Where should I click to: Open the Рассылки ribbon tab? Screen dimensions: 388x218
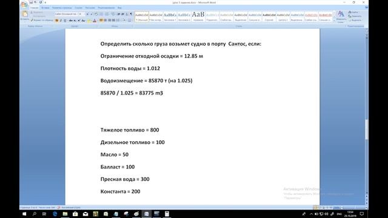(90, 8)
